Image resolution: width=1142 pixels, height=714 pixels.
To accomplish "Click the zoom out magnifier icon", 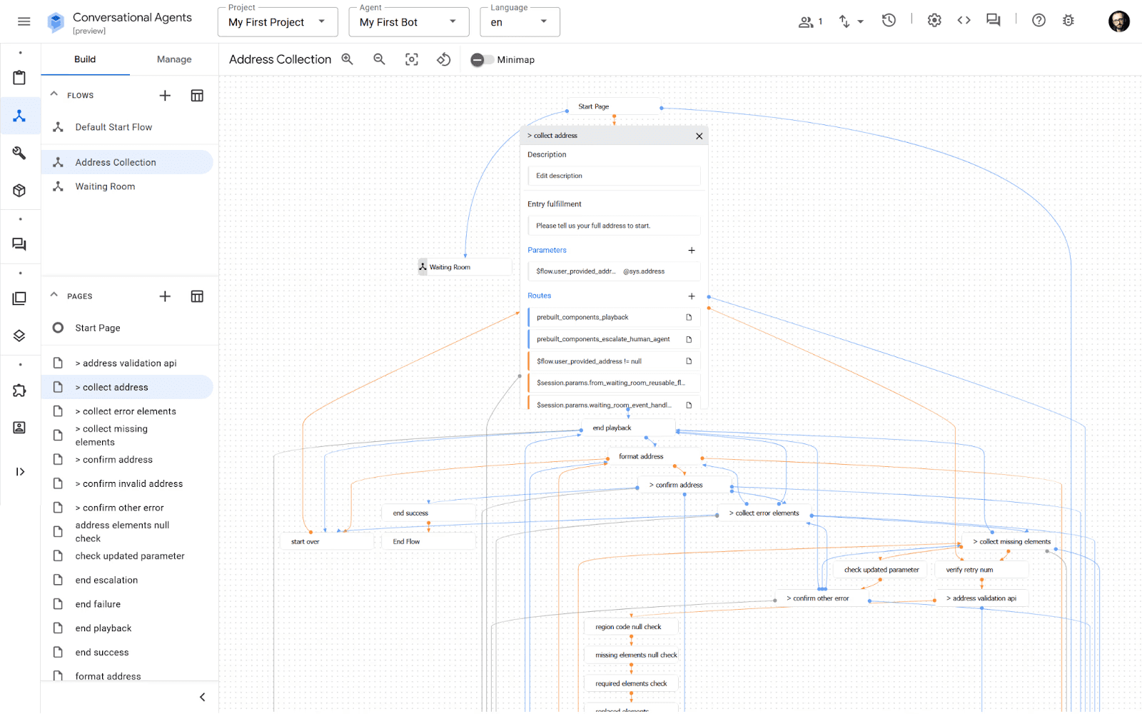I will click(379, 59).
